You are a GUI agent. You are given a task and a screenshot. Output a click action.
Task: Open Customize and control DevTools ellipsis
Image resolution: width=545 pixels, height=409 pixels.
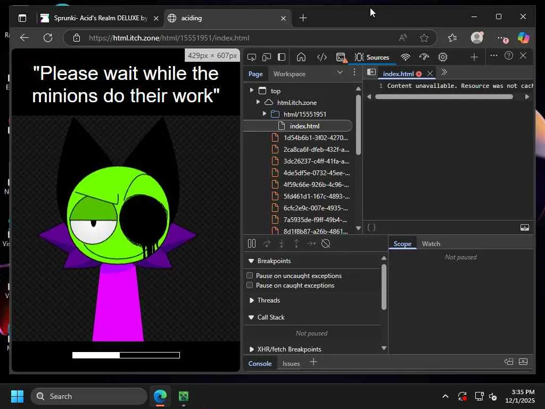click(493, 55)
